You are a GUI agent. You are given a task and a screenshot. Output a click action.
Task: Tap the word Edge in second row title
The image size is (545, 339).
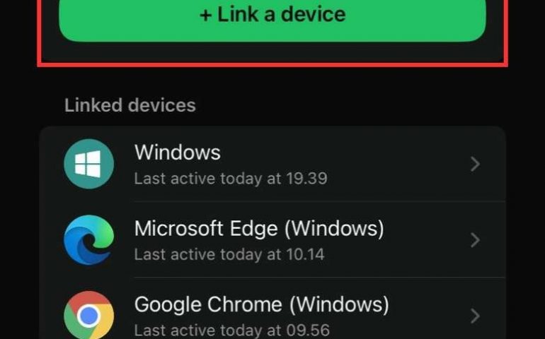pos(254,229)
